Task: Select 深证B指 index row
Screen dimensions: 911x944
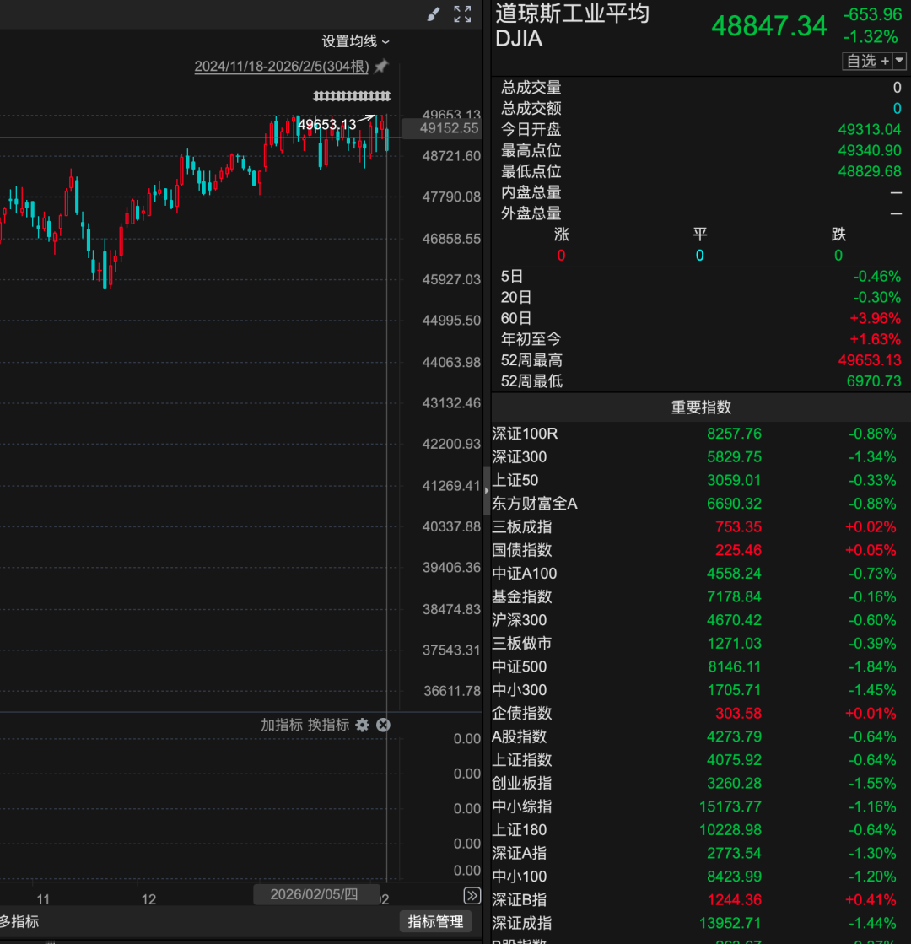Action: pyautogui.click(x=701, y=899)
